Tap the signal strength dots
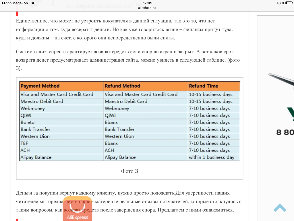The height and width of the screenshot is (221, 294). pyautogui.click(x=6, y=3)
